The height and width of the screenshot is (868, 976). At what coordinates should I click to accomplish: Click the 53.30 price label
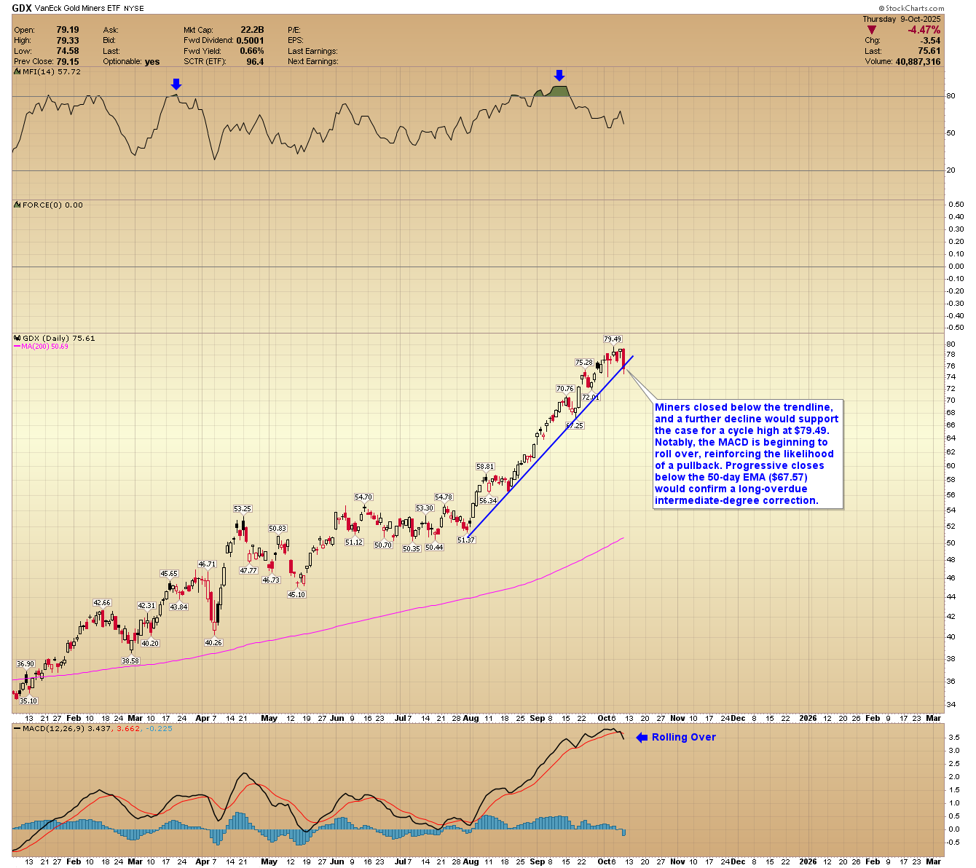click(425, 508)
